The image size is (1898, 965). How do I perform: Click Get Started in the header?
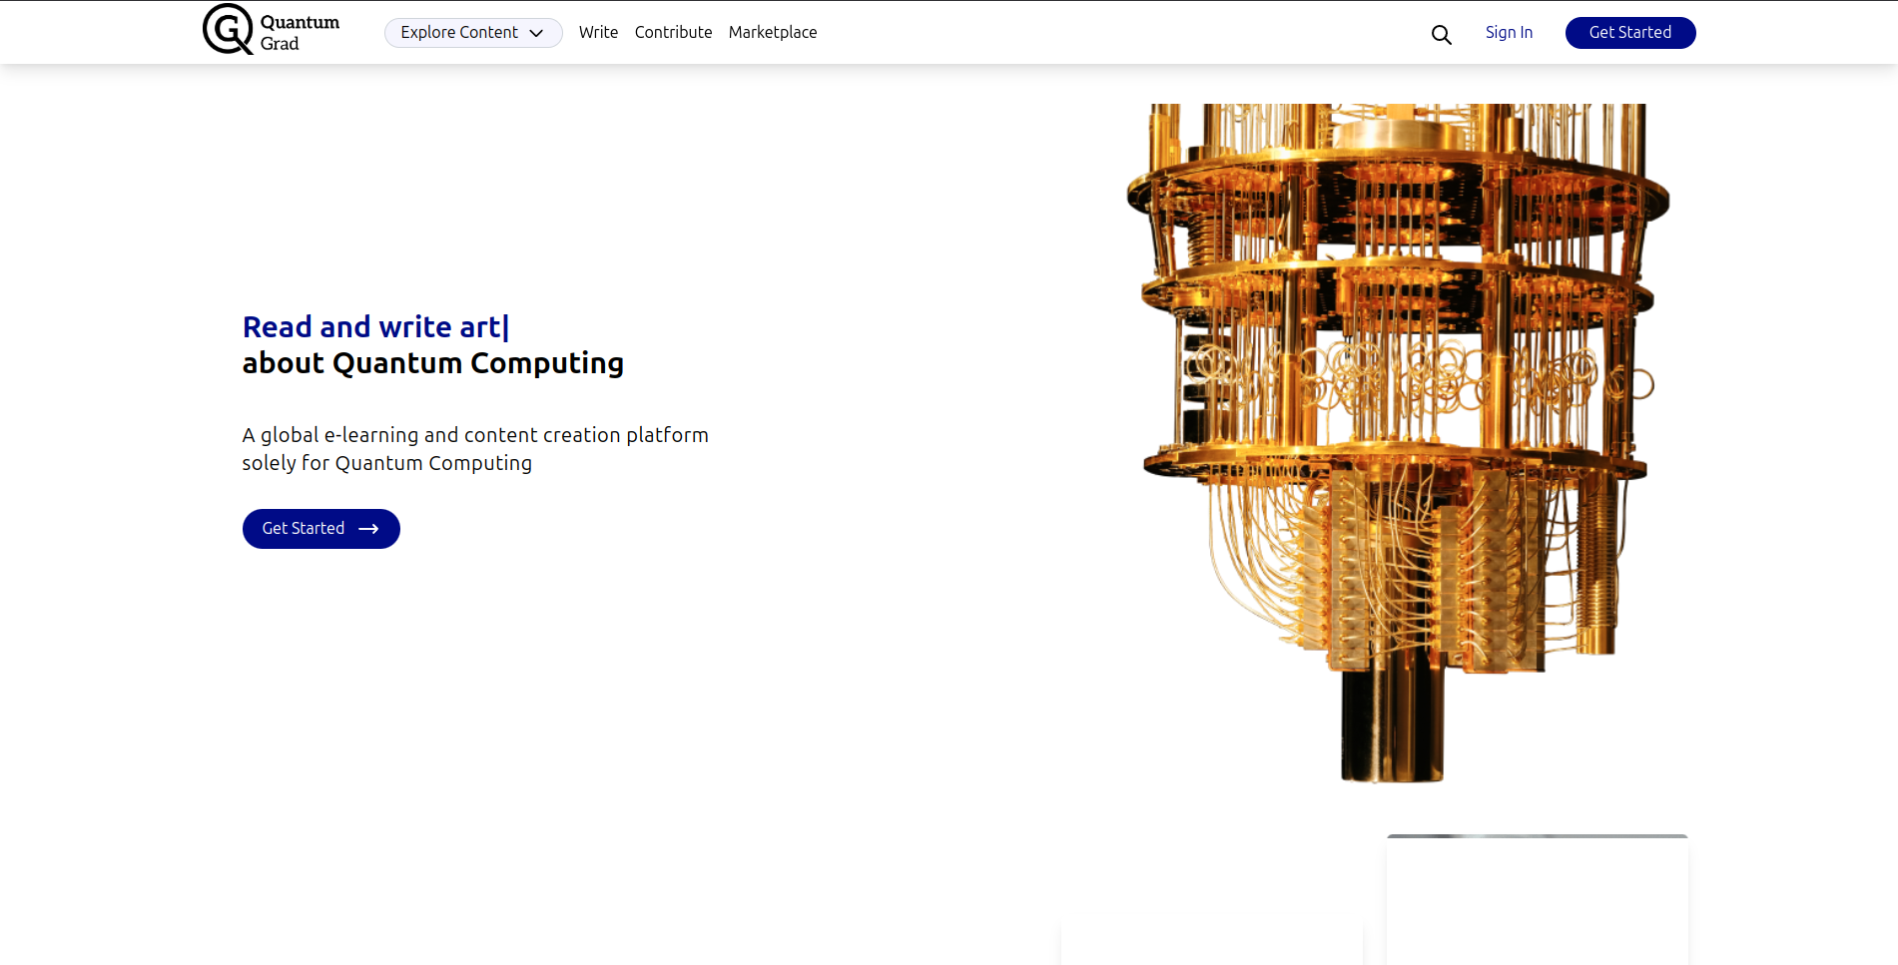[1630, 33]
